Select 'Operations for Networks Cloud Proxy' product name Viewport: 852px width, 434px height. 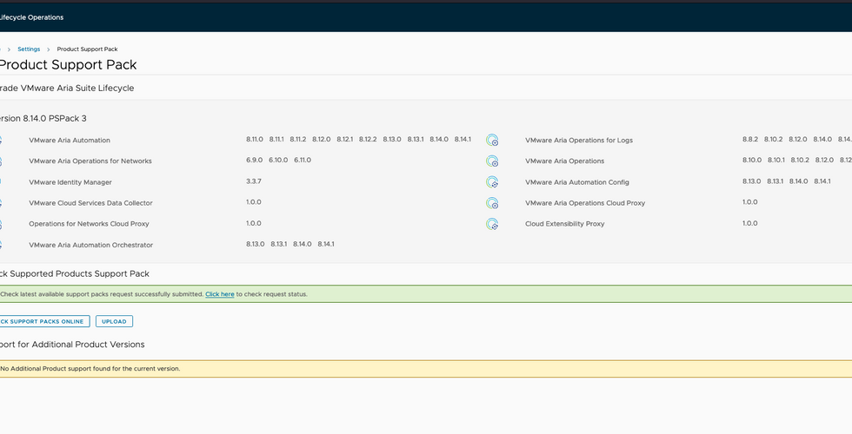[89, 224]
